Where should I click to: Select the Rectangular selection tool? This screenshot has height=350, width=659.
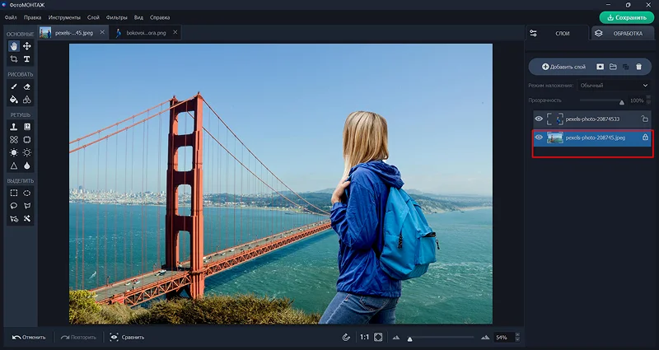[14, 193]
